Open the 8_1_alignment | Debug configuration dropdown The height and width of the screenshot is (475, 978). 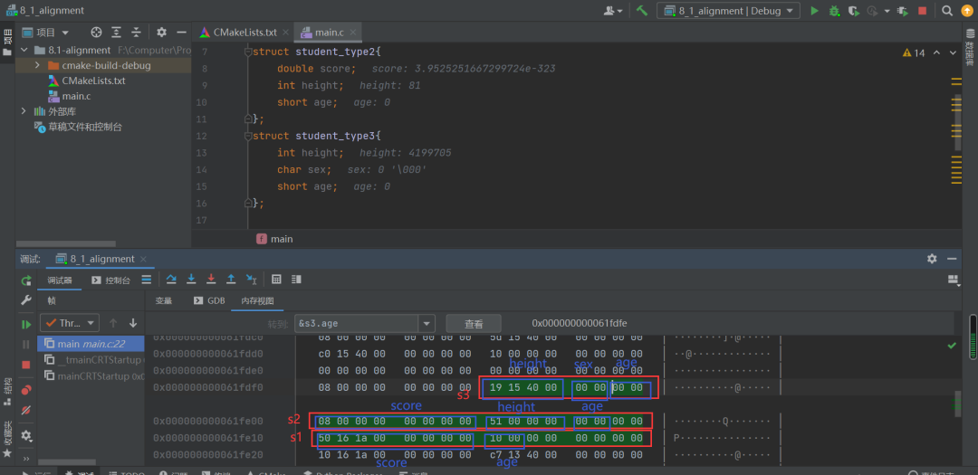point(728,11)
